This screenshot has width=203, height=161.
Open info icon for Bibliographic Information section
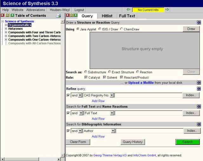(x=199, y=124)
